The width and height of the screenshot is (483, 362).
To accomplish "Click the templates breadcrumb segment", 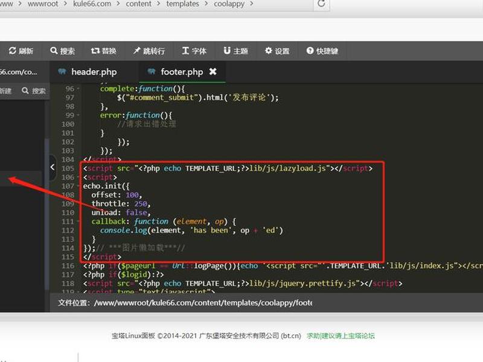I will click(183, 4).
